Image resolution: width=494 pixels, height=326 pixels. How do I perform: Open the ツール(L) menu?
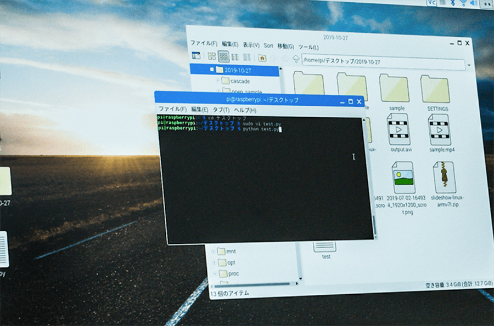click(x=308, y=47)
